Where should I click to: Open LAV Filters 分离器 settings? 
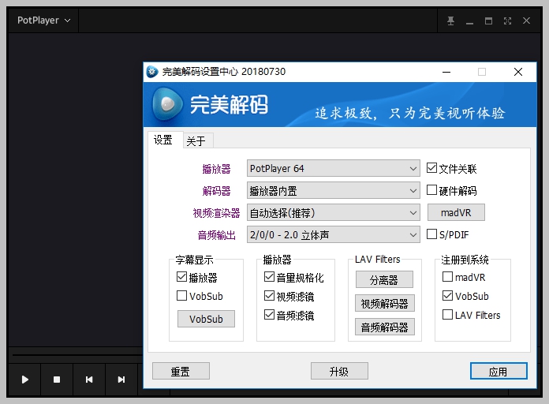[384, 279]
